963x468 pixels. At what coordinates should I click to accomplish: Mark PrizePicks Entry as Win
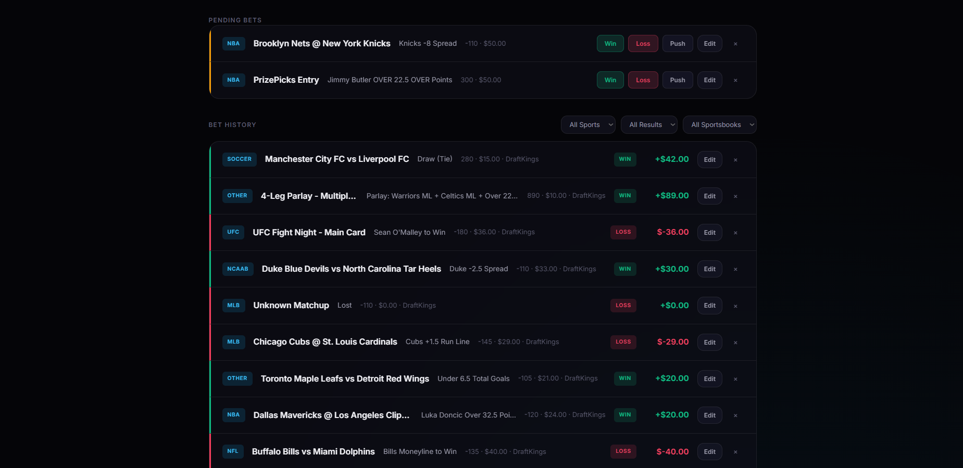(610, 80)
